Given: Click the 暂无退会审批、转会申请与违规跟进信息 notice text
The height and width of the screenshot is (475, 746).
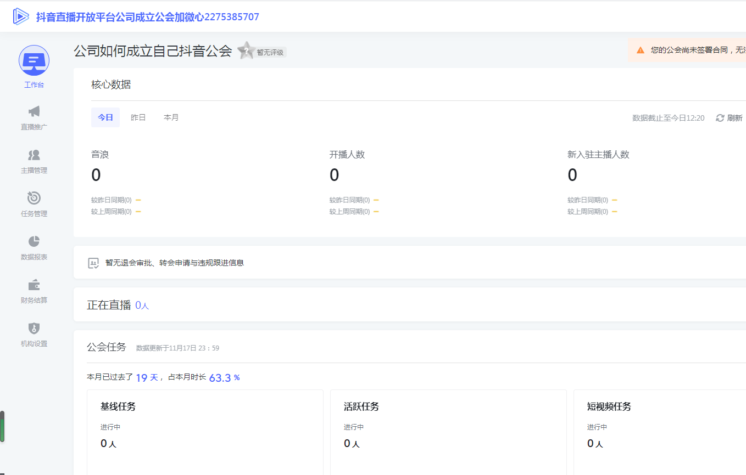Looking at the screenshot, I should tap(175, 263).
